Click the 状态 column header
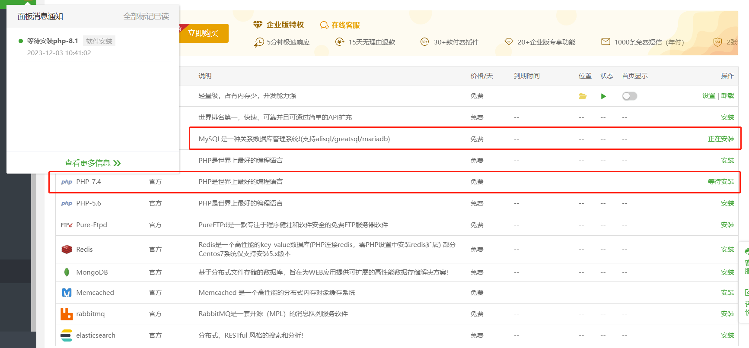This screenshot has width=749, height=348. tap(606, 76)
